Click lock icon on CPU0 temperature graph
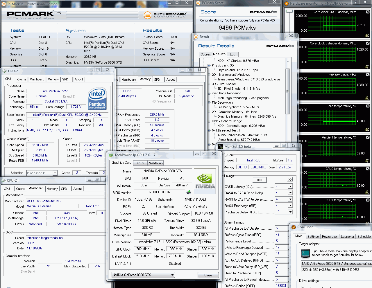 coord(367,192)
